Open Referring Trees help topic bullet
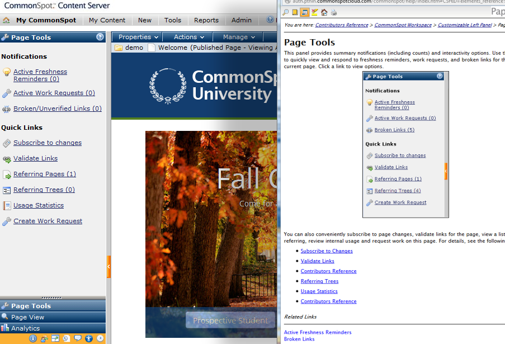The height and width of the screenshot is (344, 505). pos(319,281)
